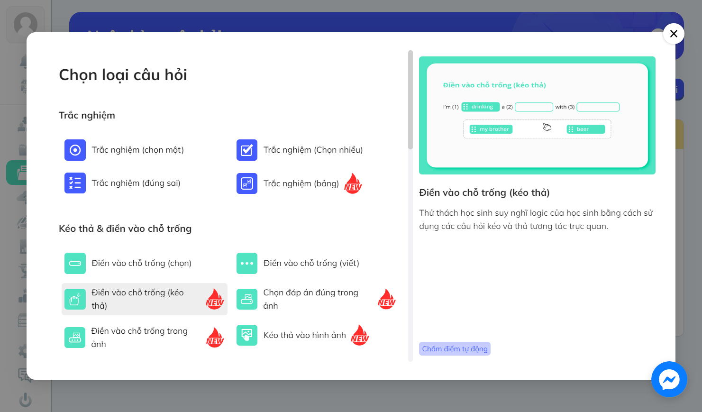Click the drag-and-drop preview thumbnail

tap(537, 115)
